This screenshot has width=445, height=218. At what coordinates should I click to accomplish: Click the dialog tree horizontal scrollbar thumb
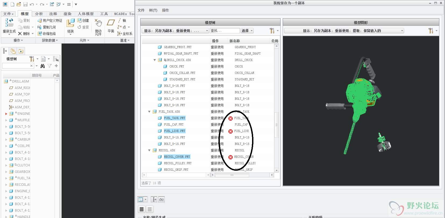232,175
